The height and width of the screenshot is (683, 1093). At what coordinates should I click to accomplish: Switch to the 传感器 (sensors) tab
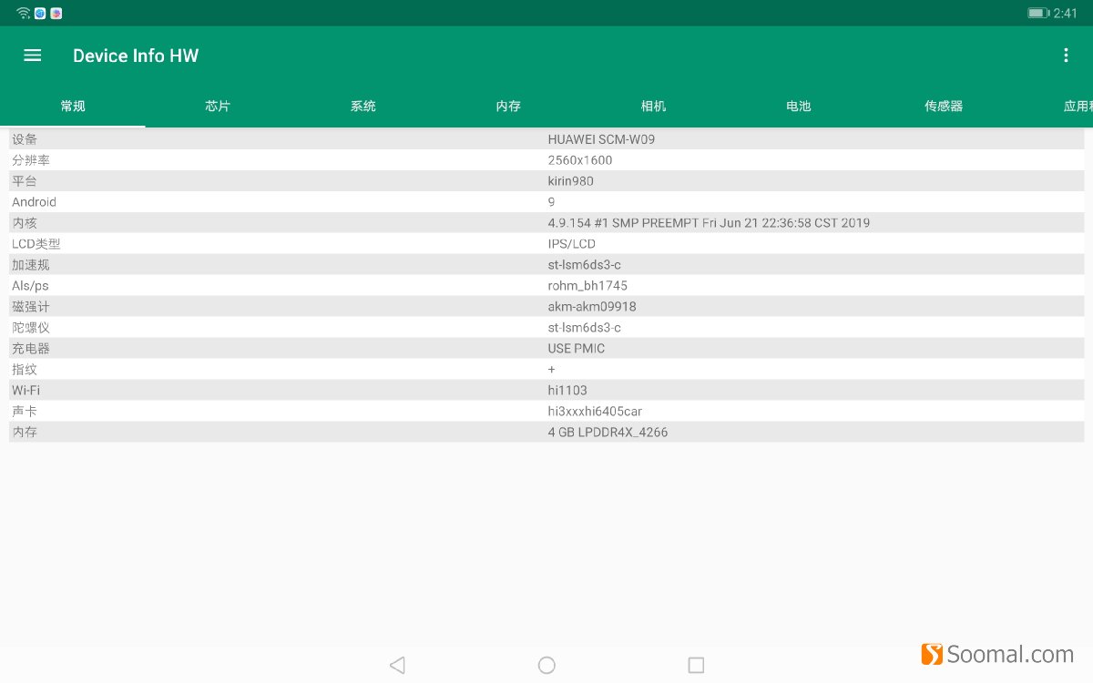click(x=943, y=106)
